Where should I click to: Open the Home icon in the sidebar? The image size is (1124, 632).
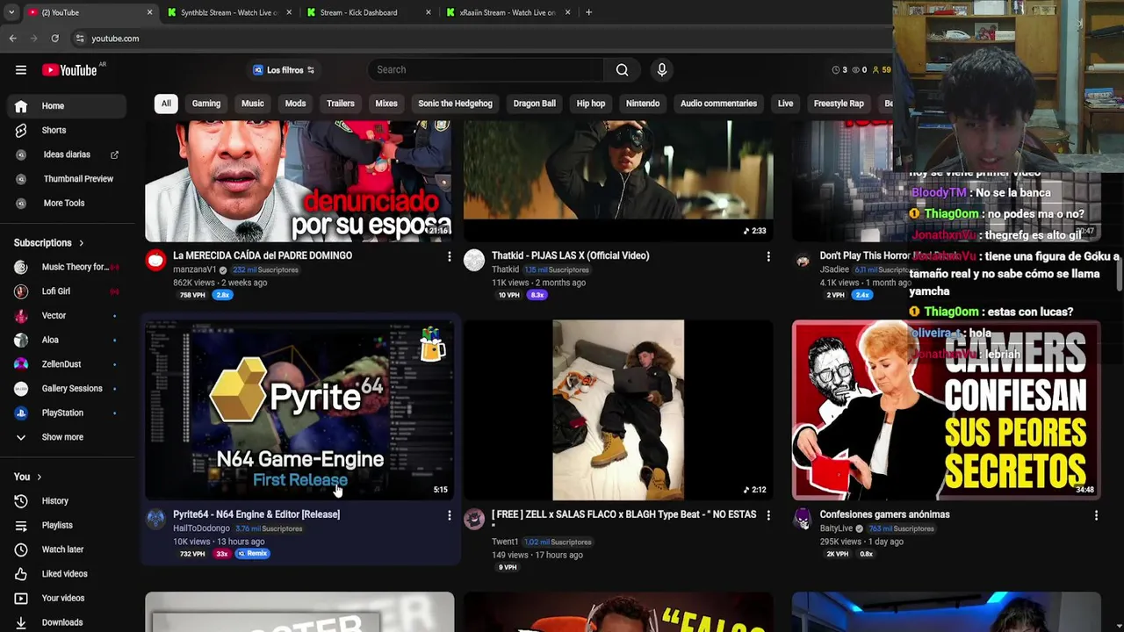click(21, 106)
